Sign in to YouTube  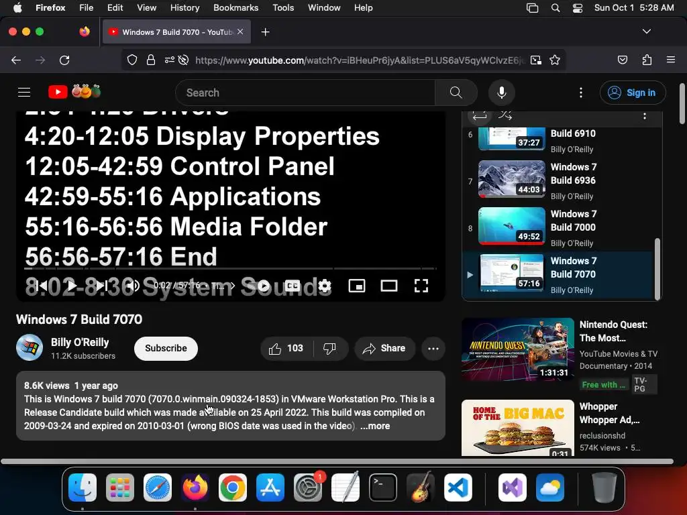[x=633, y=93]
